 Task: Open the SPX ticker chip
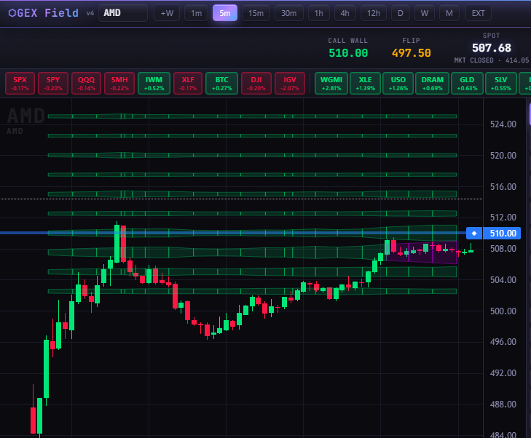(x=20, y=83)
